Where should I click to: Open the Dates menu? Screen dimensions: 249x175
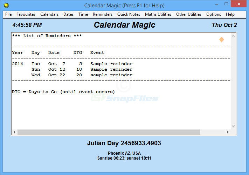68,14
